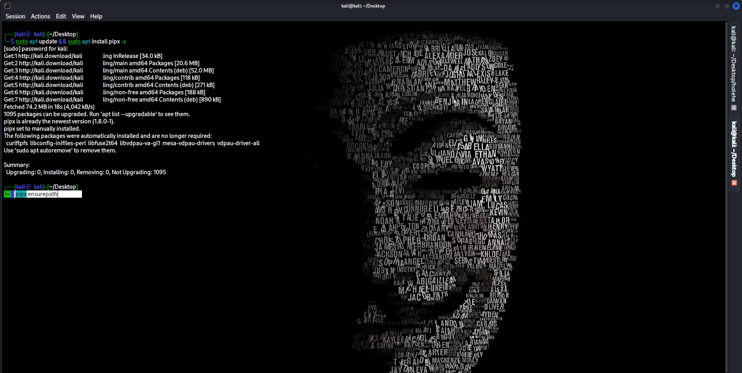Click the window title 'kali@kali: ~/Desktop'
The height and width of the screenshot is (373, 742).
pos(363,6)
